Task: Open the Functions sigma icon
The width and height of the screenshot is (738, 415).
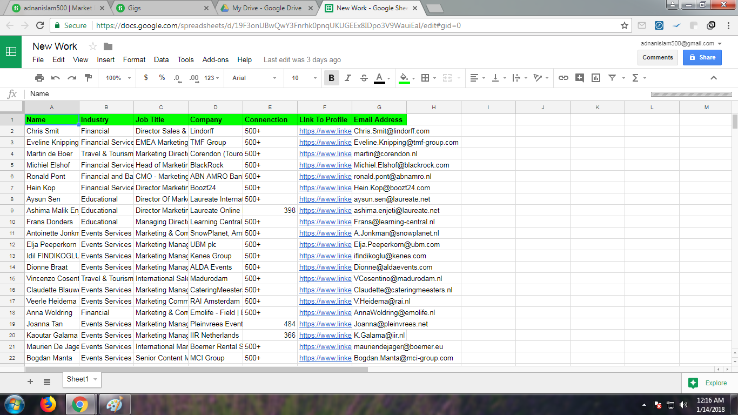Action: point(636,78)
